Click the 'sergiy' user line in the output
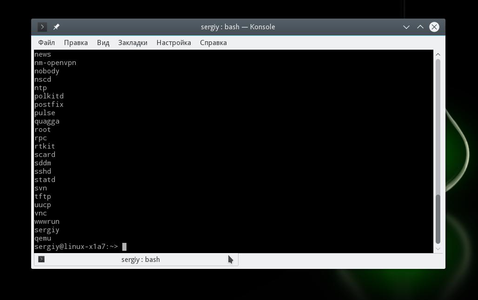Viewport: 478px width, 300px height. (x=46, y=230)
